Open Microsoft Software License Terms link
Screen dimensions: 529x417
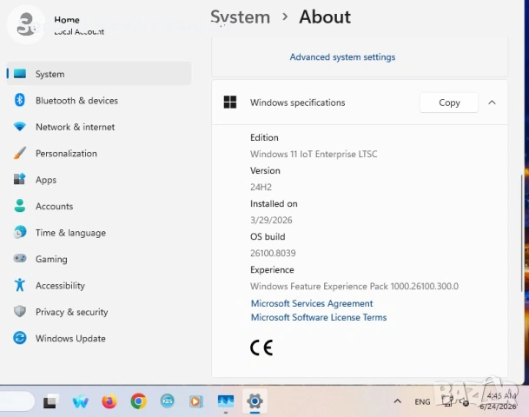(319, 317)
